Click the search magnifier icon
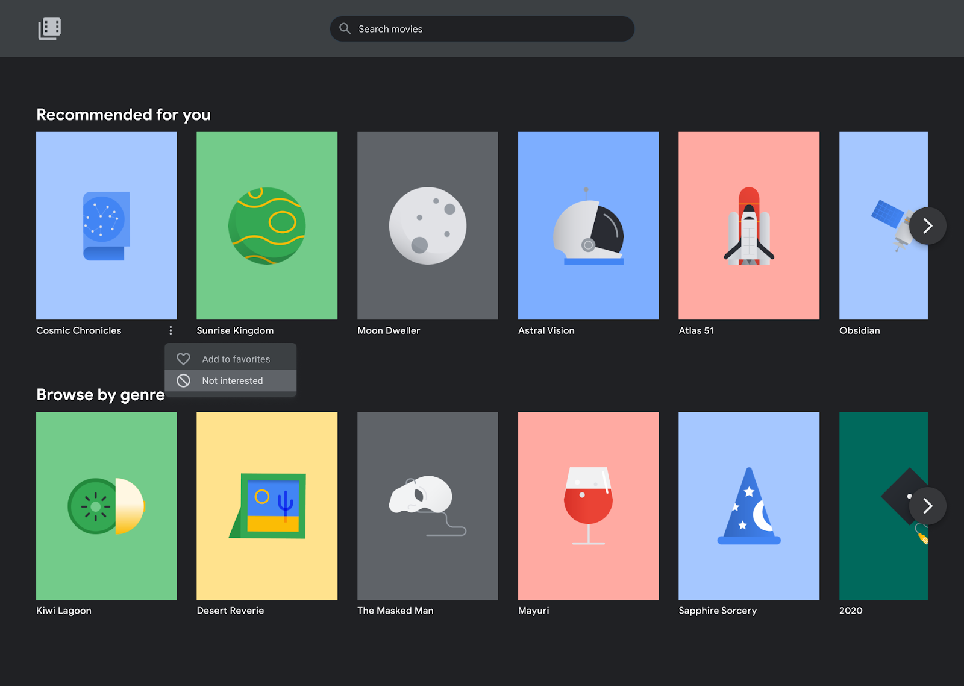Viewport: 964px width, 686px height. coord(345,28)
